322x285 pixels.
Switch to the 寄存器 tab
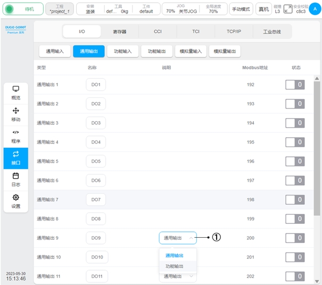coord(120,31)
